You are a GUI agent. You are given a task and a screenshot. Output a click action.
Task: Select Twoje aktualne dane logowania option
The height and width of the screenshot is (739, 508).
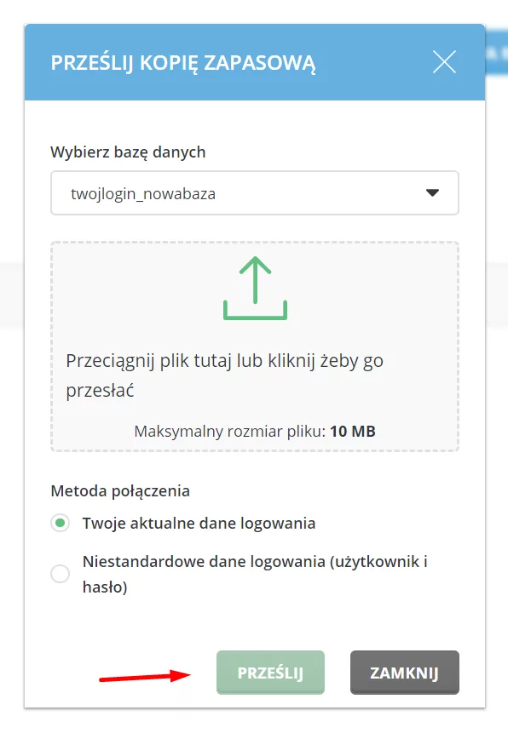60,524
